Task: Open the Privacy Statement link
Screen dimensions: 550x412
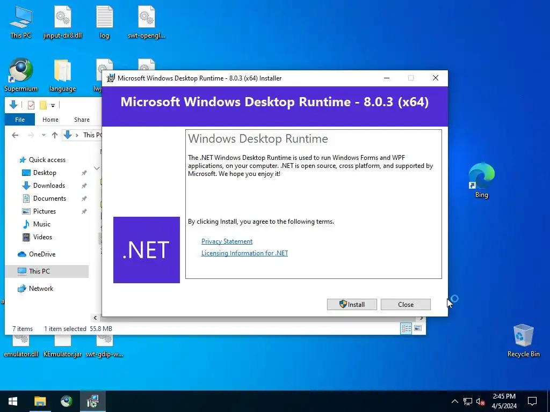Action: [x=227, y=241]
